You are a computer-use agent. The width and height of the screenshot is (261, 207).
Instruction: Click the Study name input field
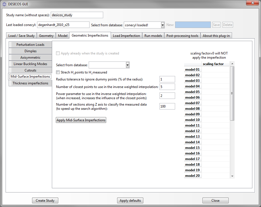pos(77,15)
